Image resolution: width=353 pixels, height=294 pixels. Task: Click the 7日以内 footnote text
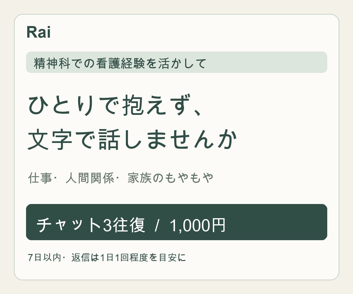tap(45, 257)
